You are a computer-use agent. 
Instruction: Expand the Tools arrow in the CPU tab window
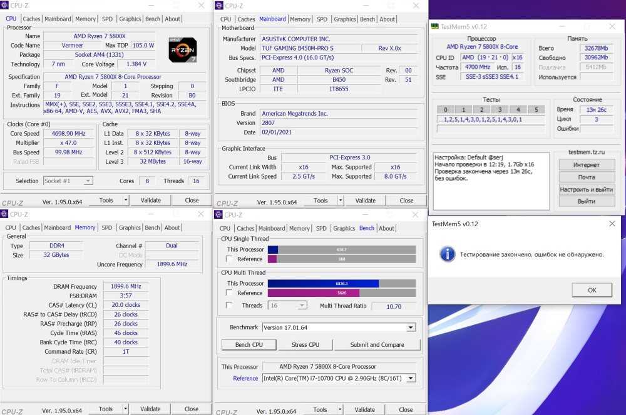click(126, 200)
